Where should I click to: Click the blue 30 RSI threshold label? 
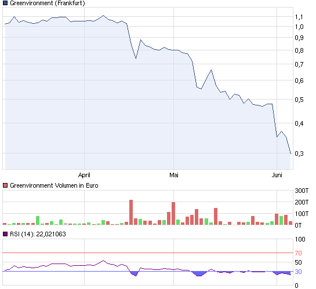click(x=298, y=272)
